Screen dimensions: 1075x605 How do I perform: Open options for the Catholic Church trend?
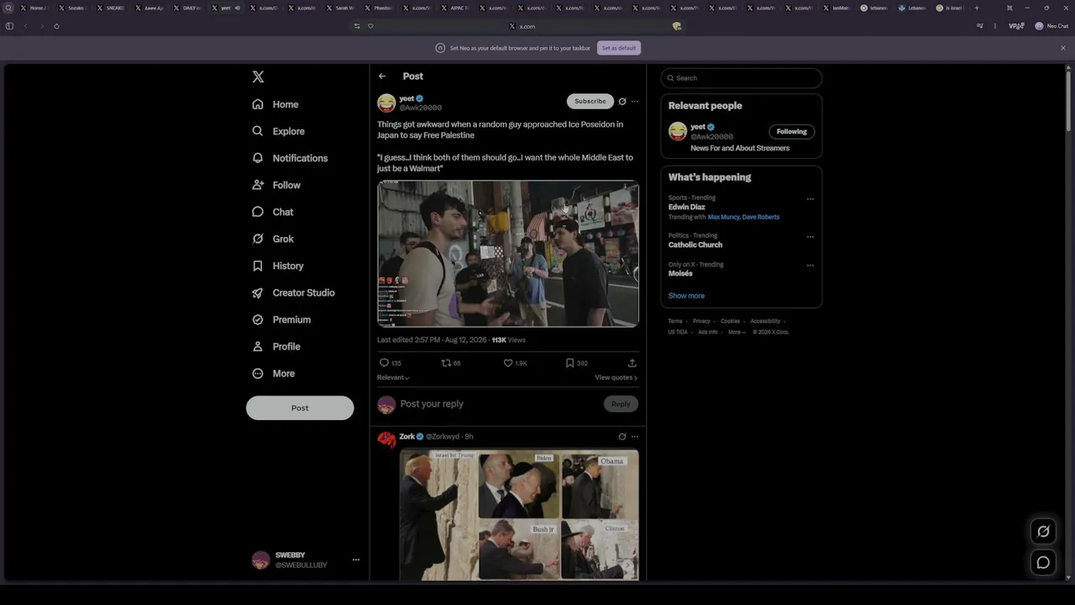[x=810, y=237]
